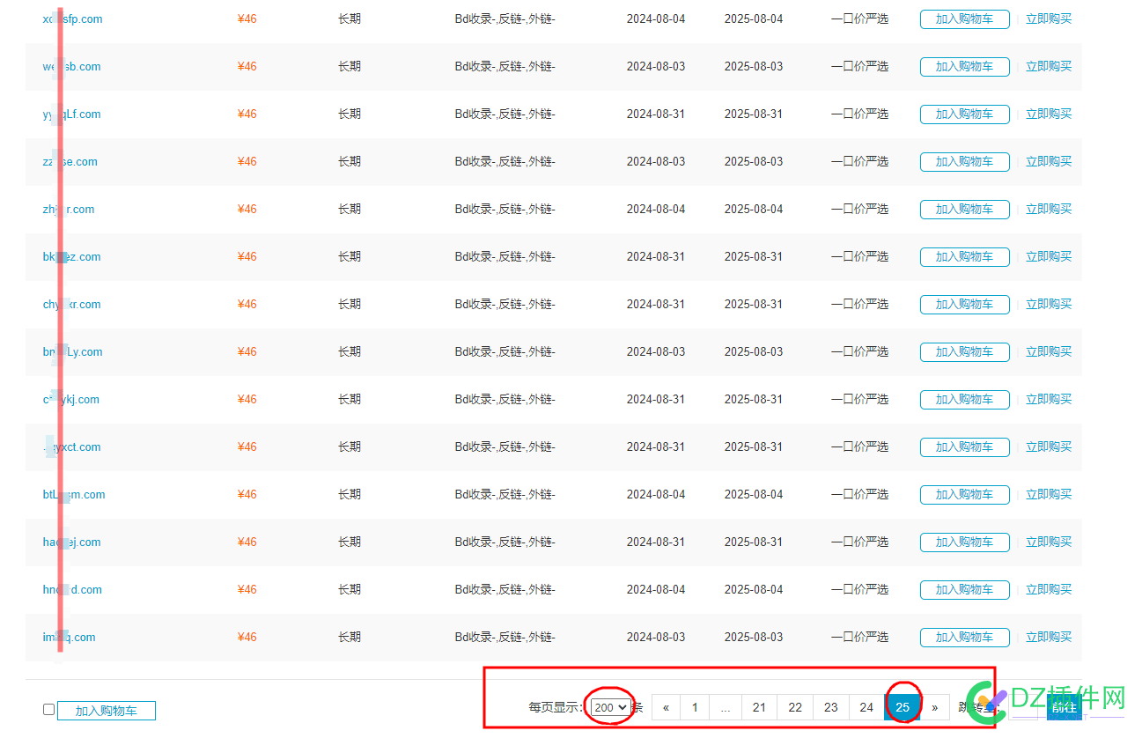Open the domain link ending in Ly.com
Viewport: 1142px width, 738px height.
coord(72,352)
